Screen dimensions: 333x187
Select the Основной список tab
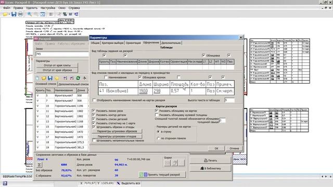coord(46,84)
